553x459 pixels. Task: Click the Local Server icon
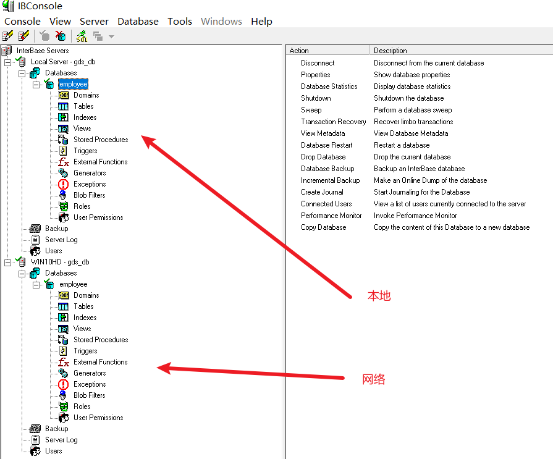21,62
